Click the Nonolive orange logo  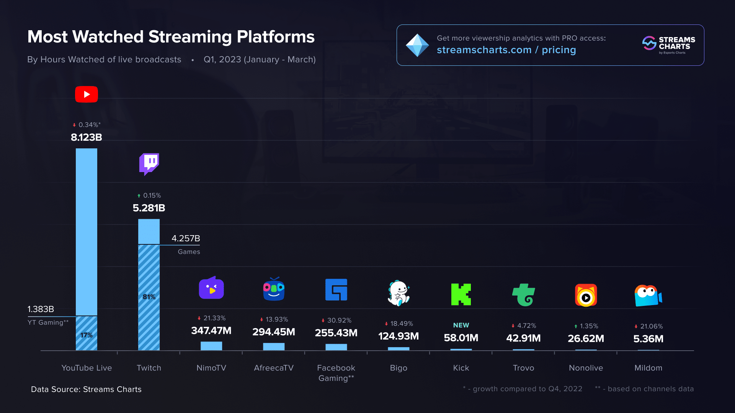[x=586, y=295]
